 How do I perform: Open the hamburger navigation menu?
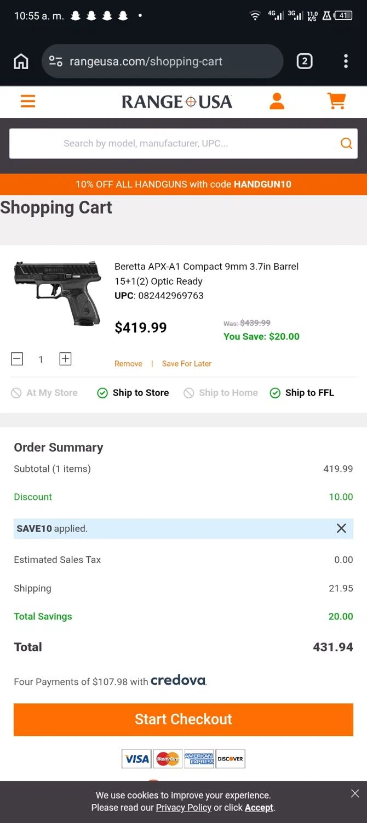(28, 102)
